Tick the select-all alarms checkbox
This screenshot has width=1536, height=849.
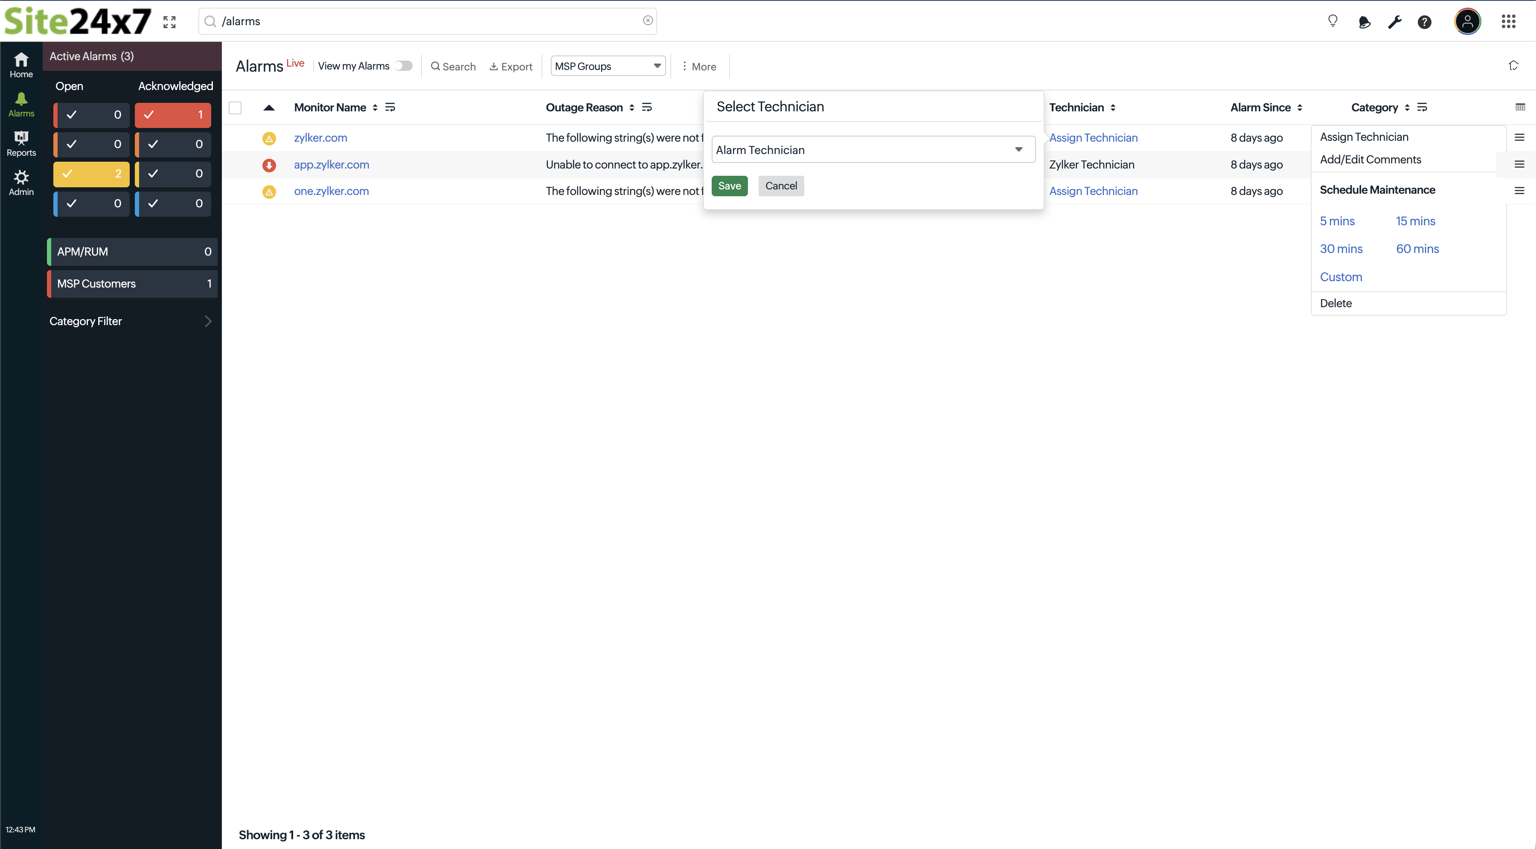235,108
